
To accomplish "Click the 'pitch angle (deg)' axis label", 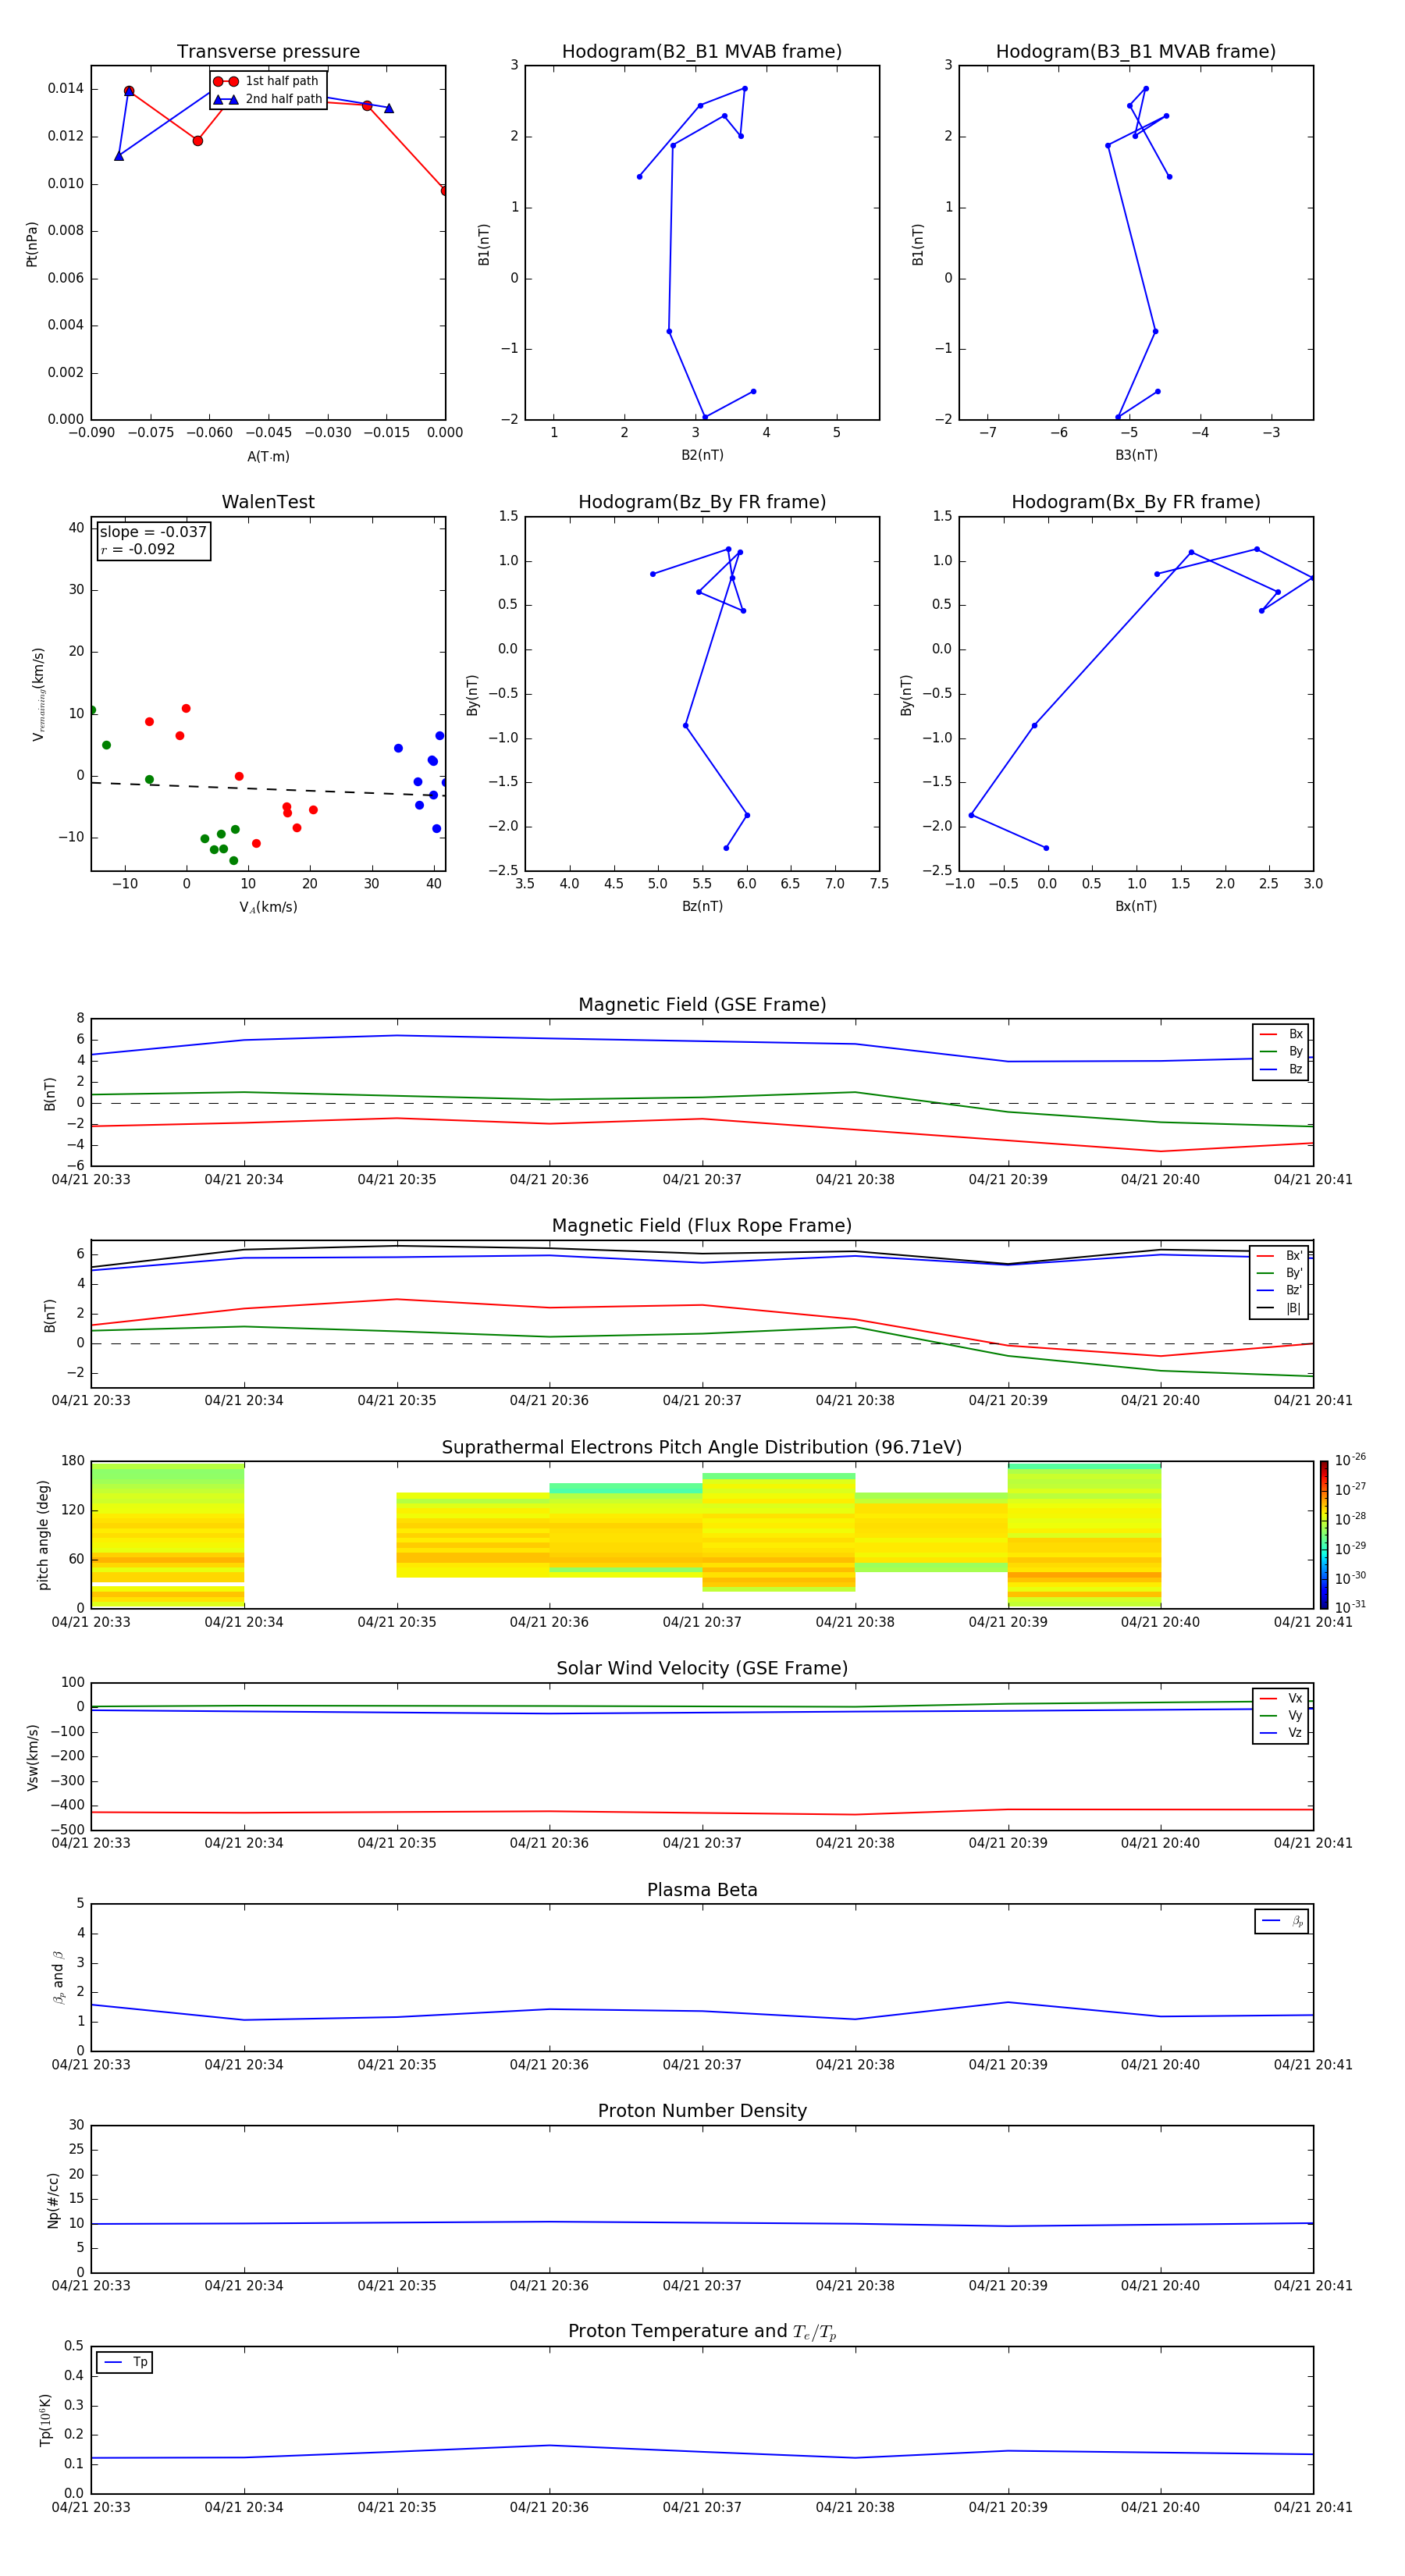I will [43, 1535].
